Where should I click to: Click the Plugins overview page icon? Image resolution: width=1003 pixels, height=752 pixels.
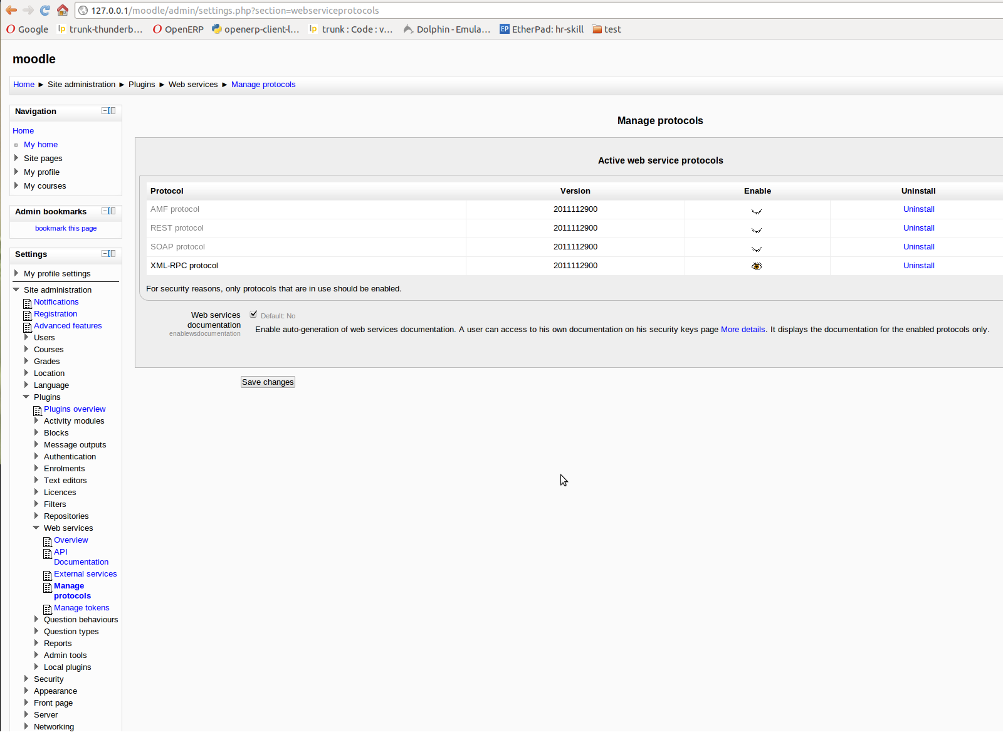37,410
